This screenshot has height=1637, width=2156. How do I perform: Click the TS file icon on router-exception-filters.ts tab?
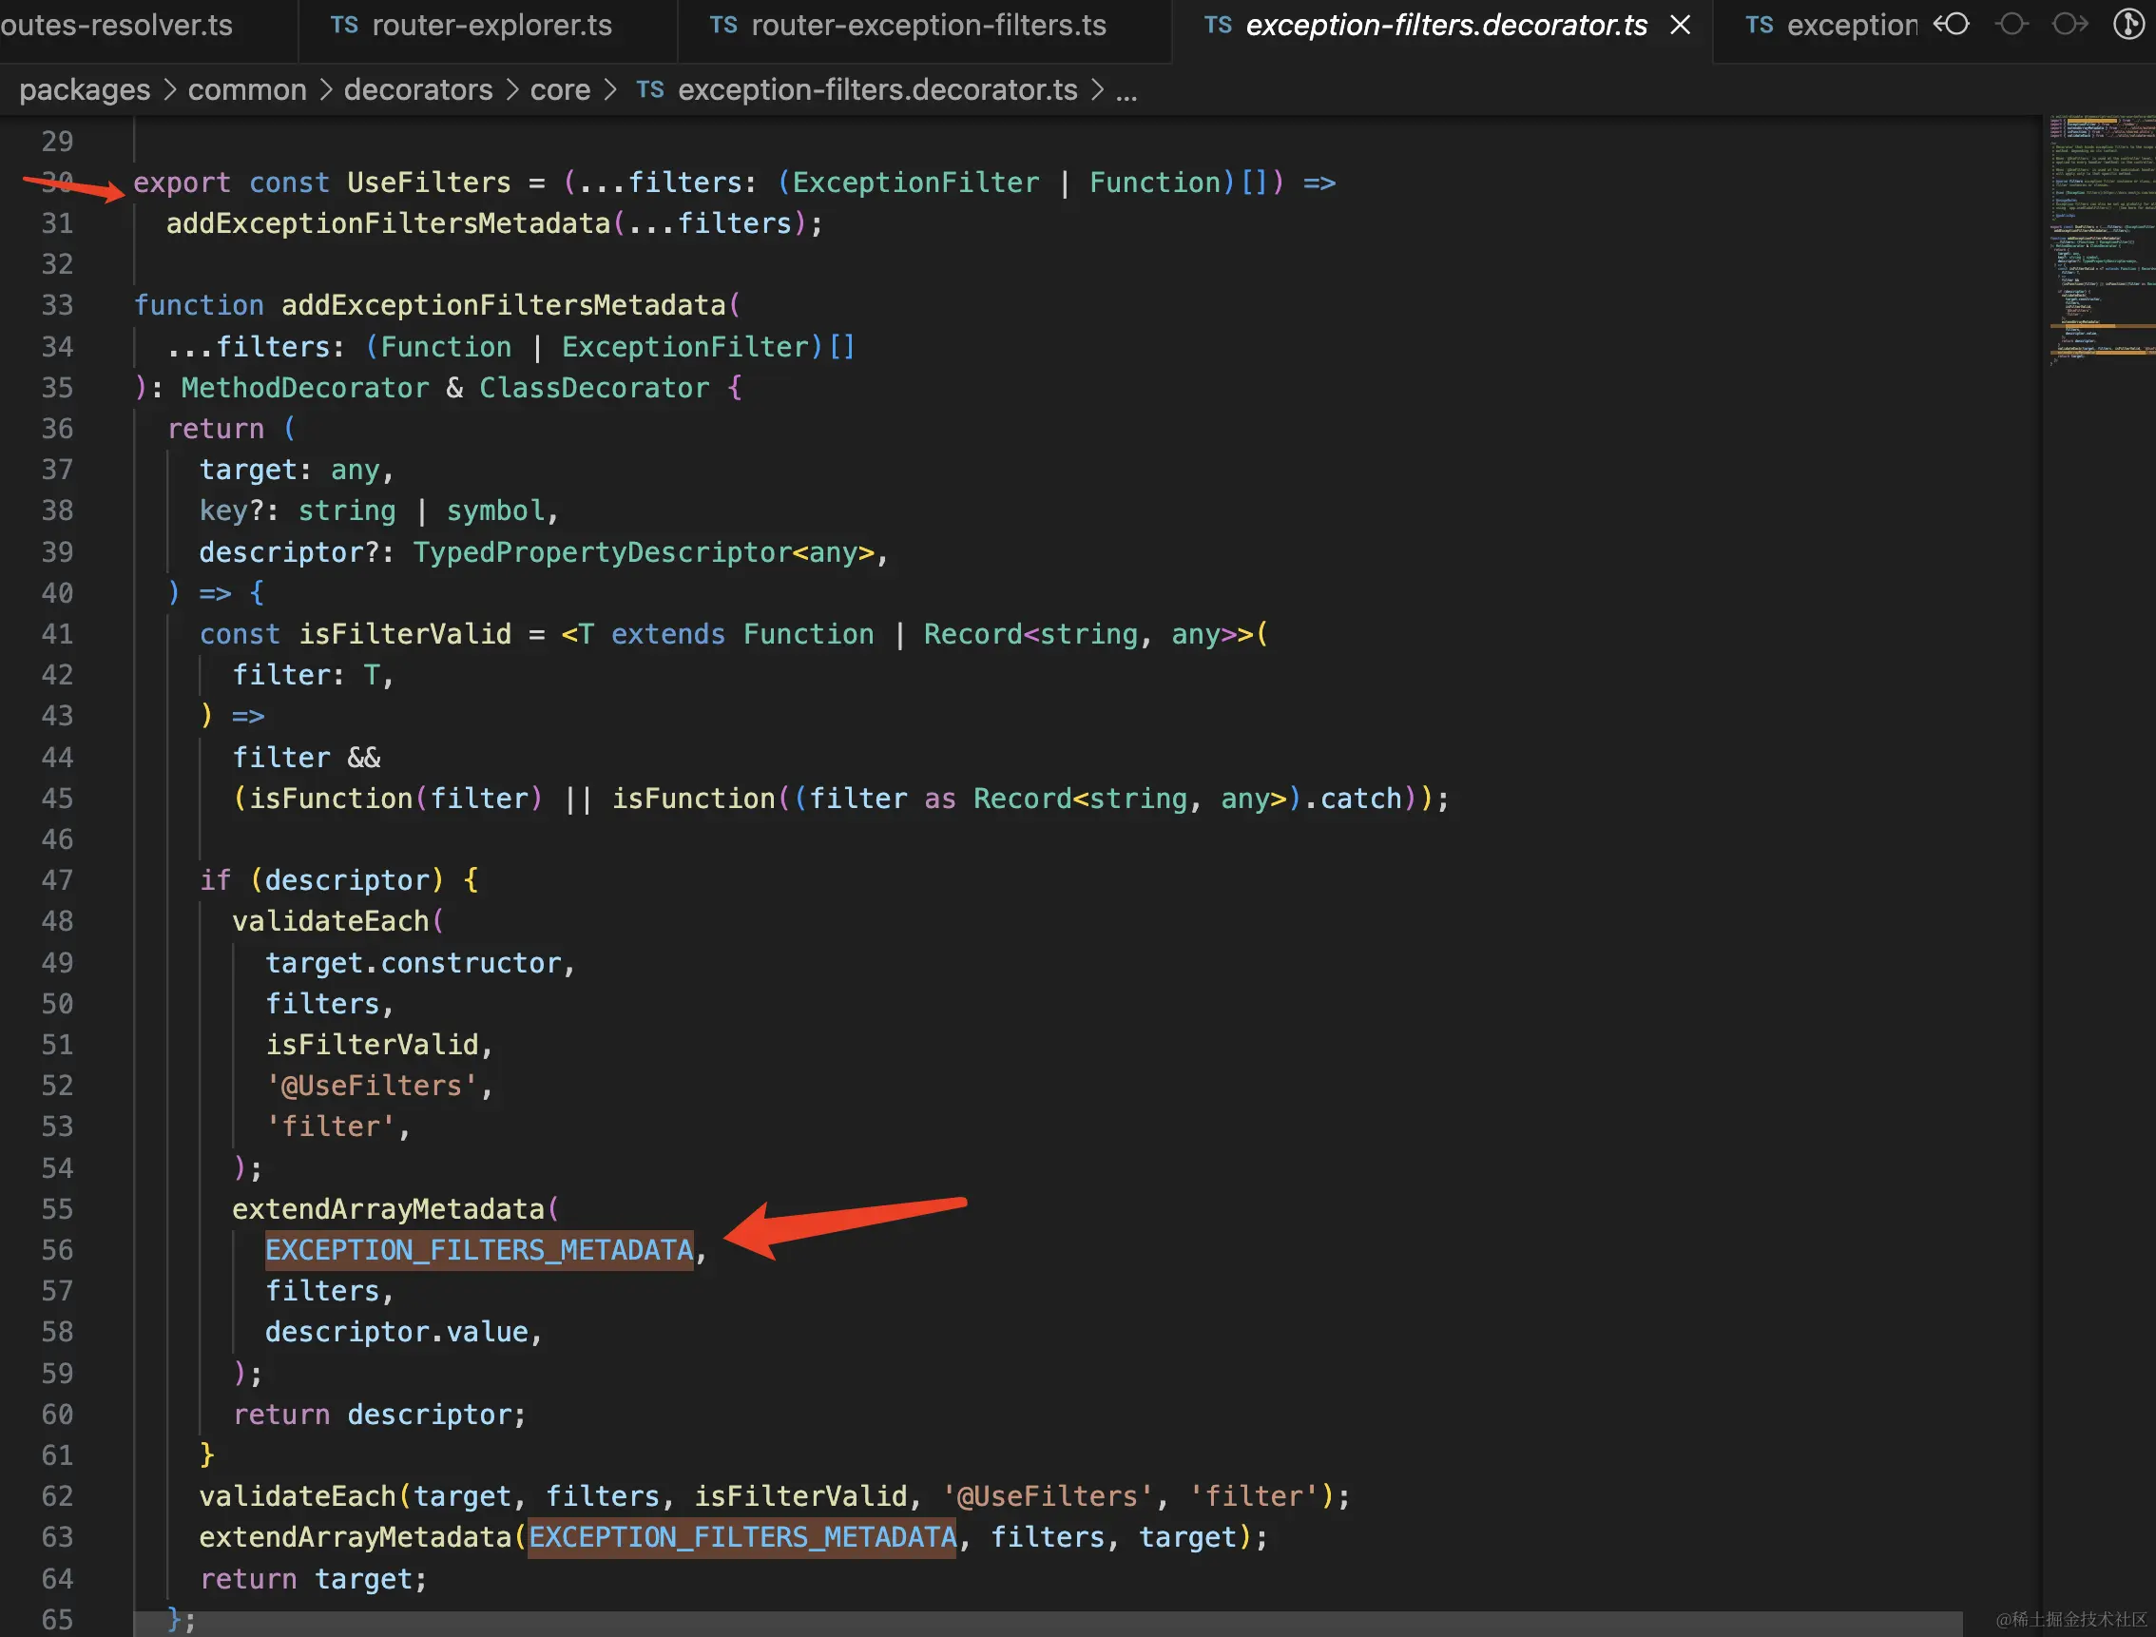pyautogui.click(x=723, y=26)
